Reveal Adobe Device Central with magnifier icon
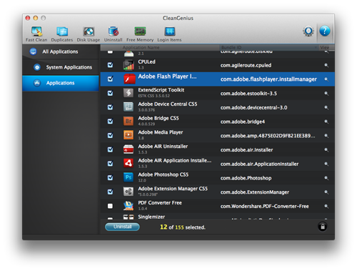Viewport: 357px width, 271px height. (326, 107)
